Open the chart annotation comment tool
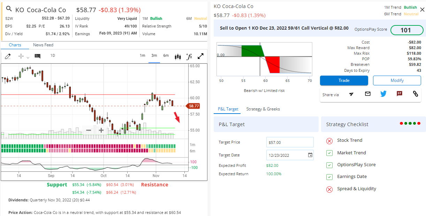Viewport: 426px width, 216px height. (x=38, y=56)
